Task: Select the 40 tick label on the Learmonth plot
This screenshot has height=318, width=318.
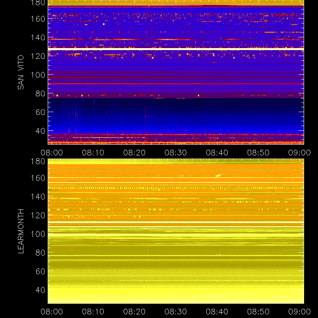Action: (x=40, y=290)
